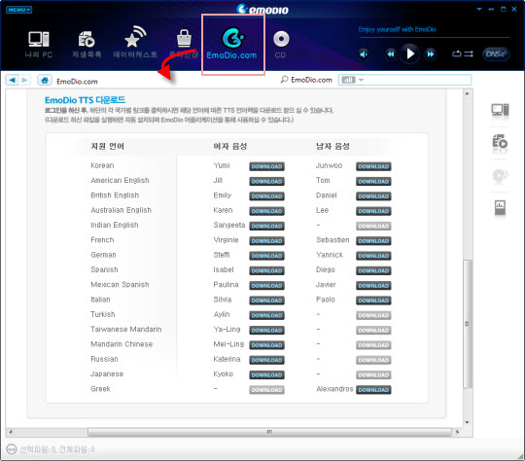Go forward with the browser forward arrow

(24, 80)
